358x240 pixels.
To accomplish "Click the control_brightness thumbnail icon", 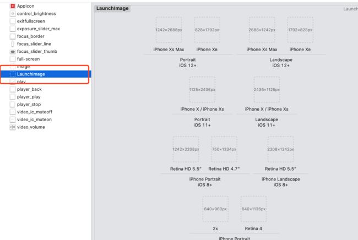I will click(13, 14).
